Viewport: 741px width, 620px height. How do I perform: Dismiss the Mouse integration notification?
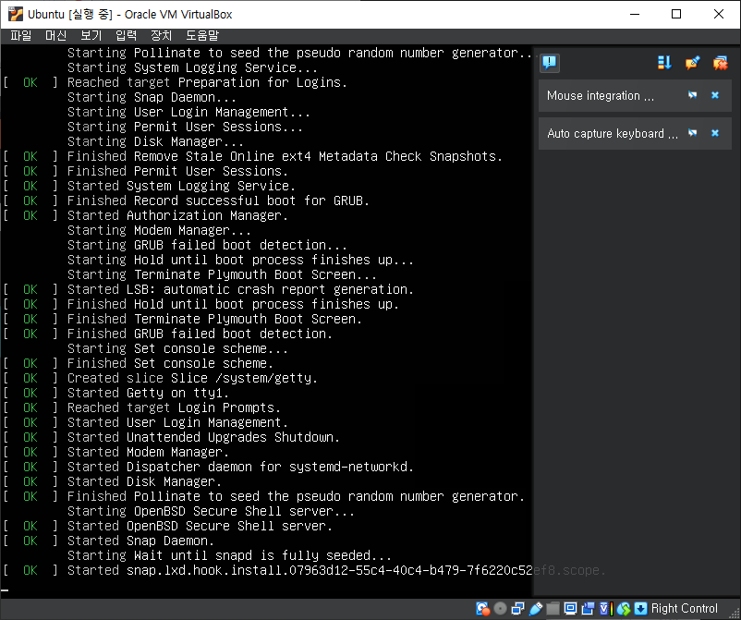click(x=715, y=95)
